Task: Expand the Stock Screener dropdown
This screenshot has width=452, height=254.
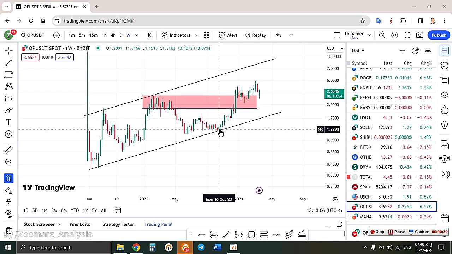Action: [x=60, y=224]
